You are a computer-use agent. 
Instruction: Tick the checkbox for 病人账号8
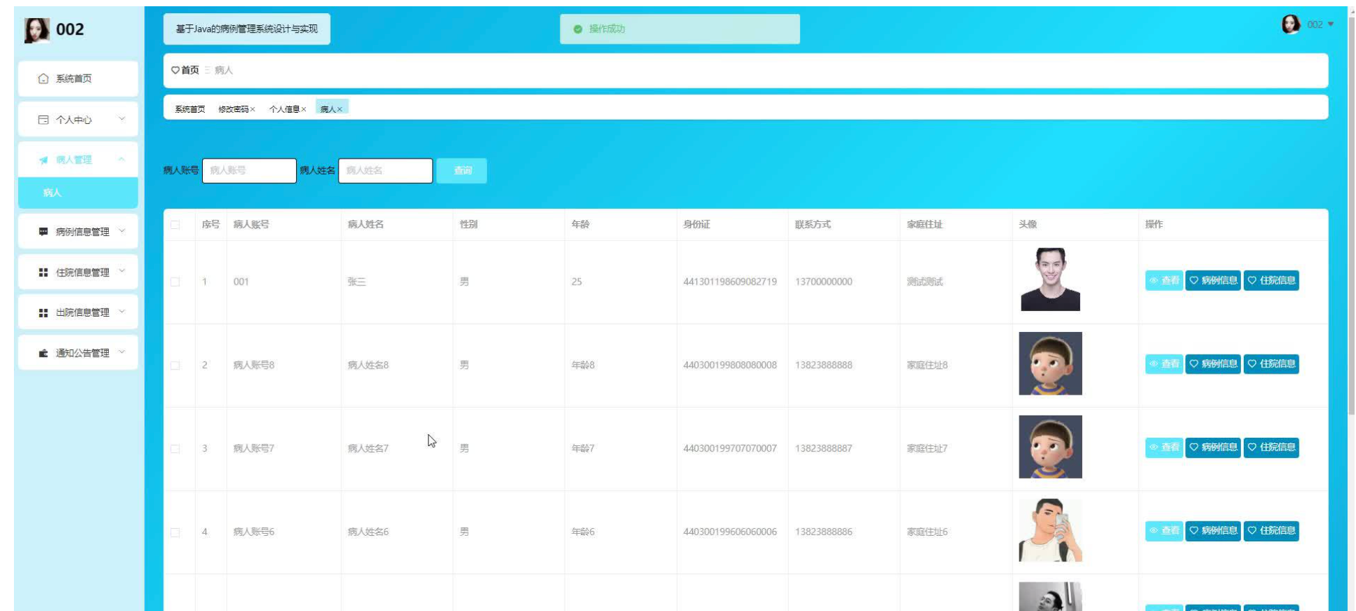tap(175, 365)
